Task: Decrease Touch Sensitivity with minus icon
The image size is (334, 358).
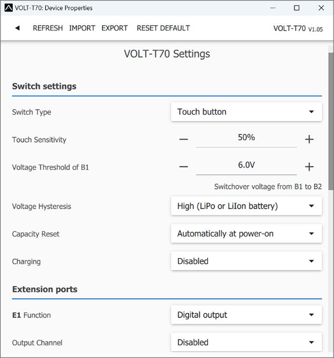Action: tap(184, 139)
